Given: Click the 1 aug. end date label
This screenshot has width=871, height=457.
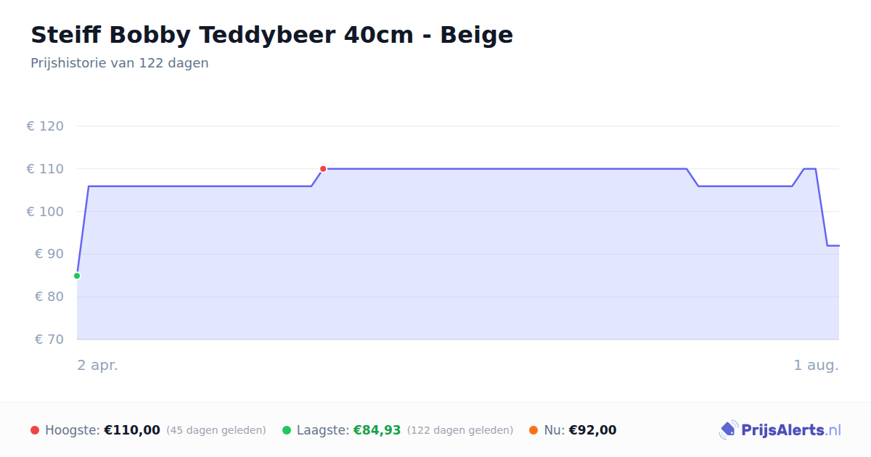Looking at the screenshot, I should coord(816,365).
